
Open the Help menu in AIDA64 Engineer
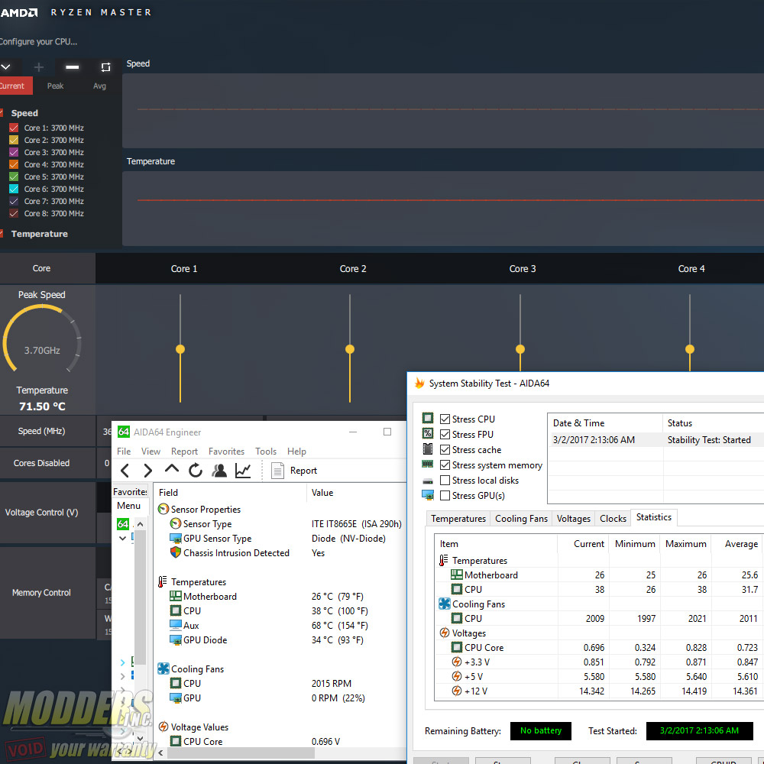point(296,452)
